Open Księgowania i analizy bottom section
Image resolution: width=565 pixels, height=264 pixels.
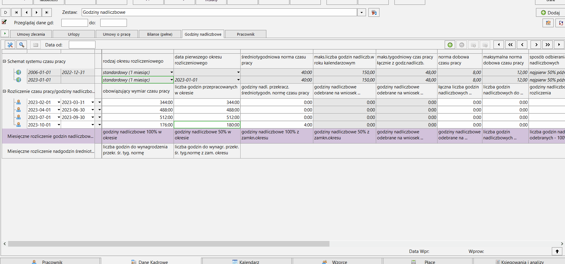[519, 261]
